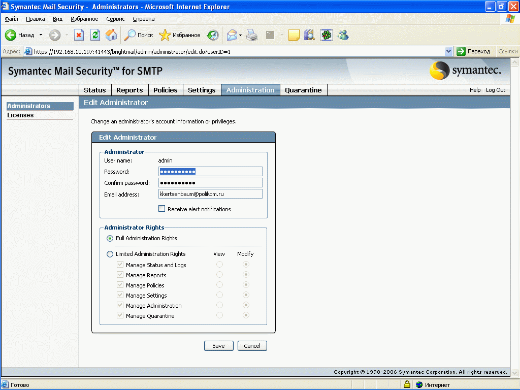Viewport: 520px width, 390px height.
Task: Click the Mail envelope icon
Action: pos(232,35)
